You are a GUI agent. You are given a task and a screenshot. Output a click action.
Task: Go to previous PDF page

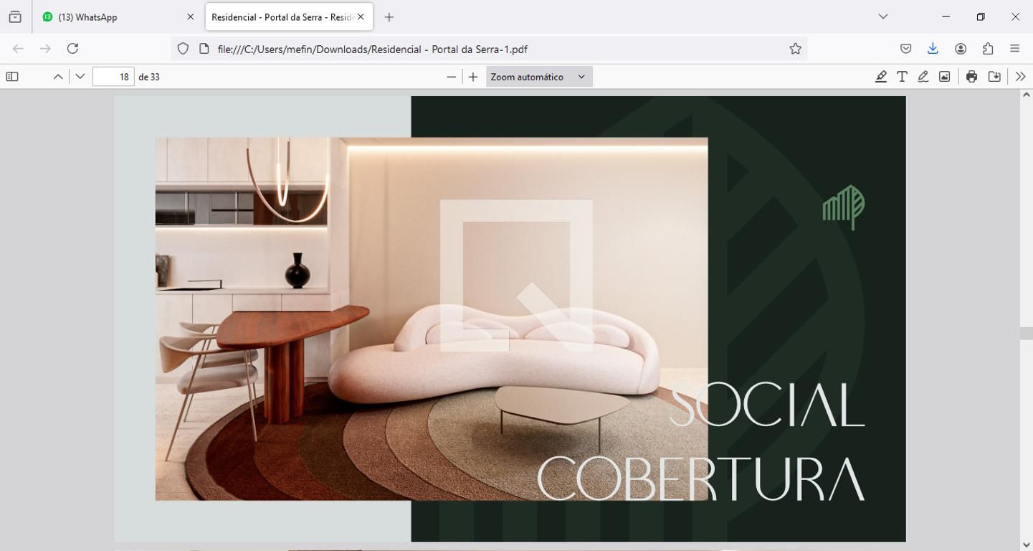[x=58, y=77]
